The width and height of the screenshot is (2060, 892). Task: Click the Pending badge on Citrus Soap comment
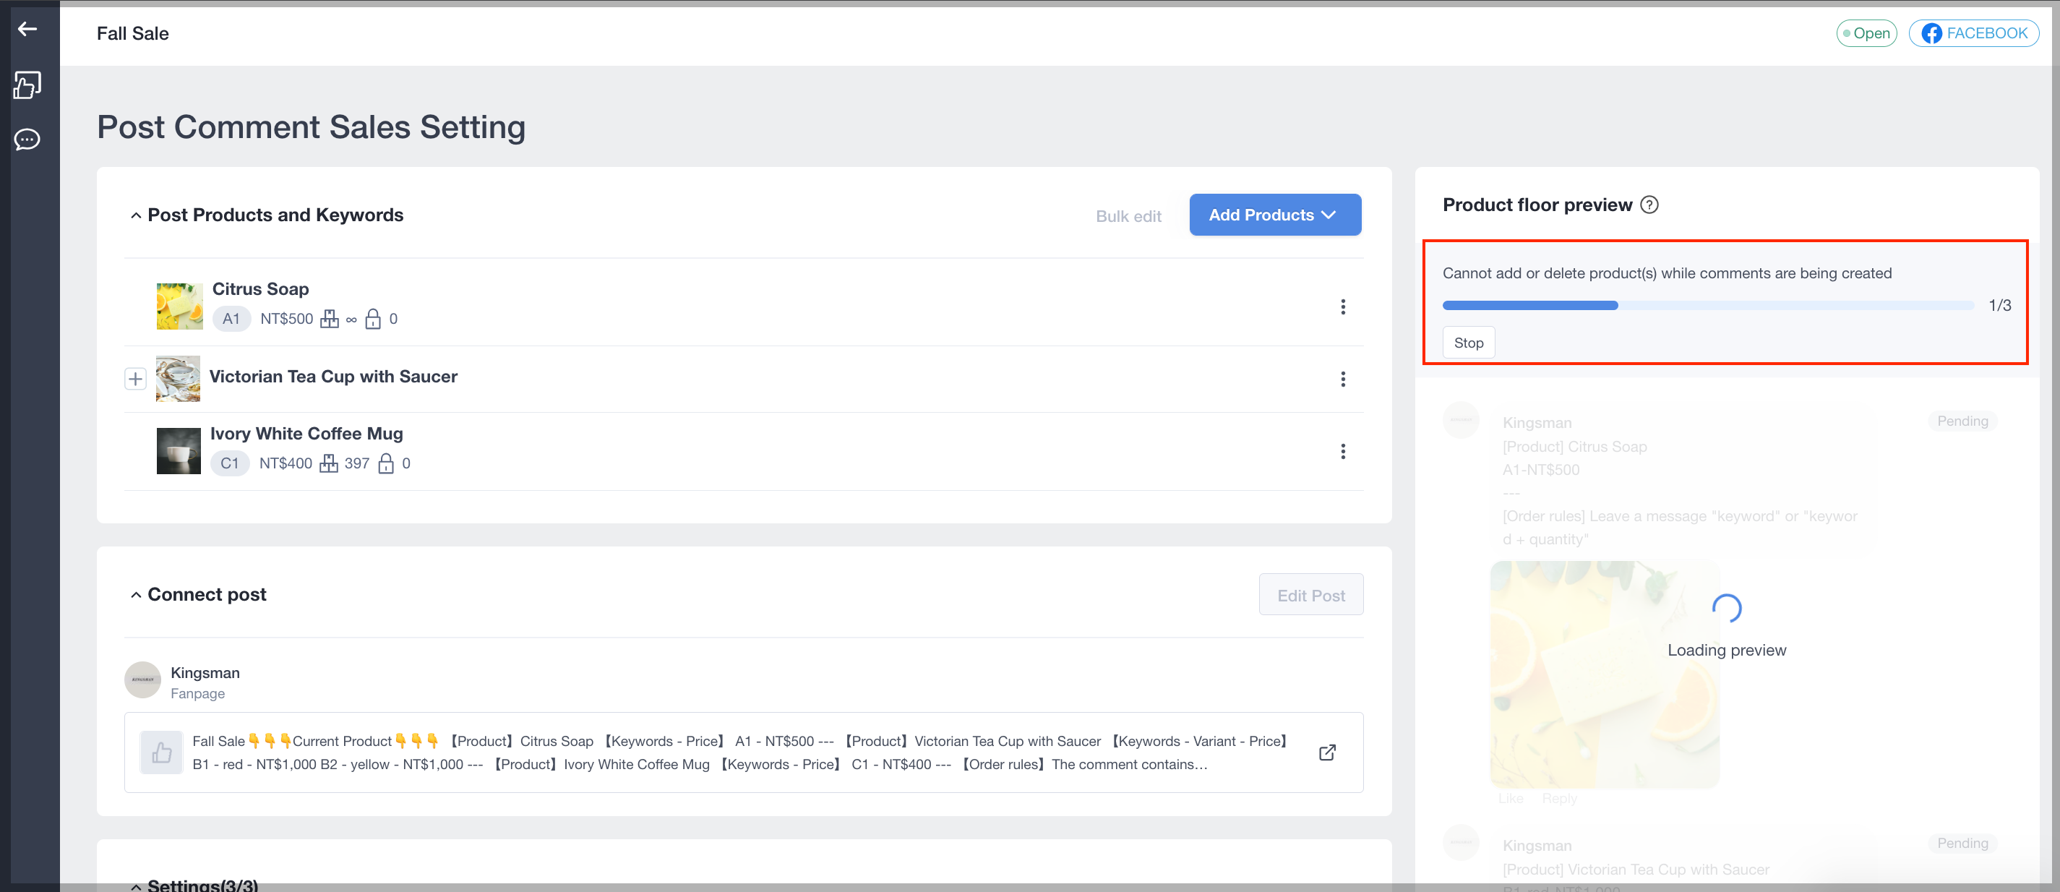coord(1962,421)
